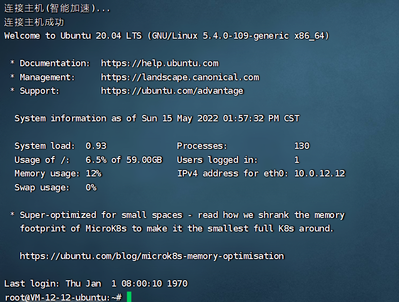The image size is (399, 302).
Task: Click the "6.5% of 59.00GB" disk usage
Action: click(x=124, y=160)
